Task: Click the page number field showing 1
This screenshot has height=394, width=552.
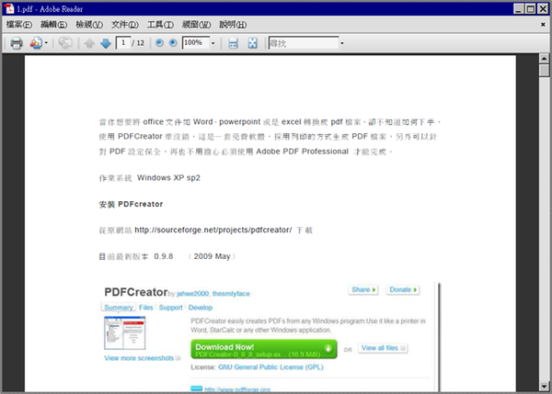Action: pos(123,43)
